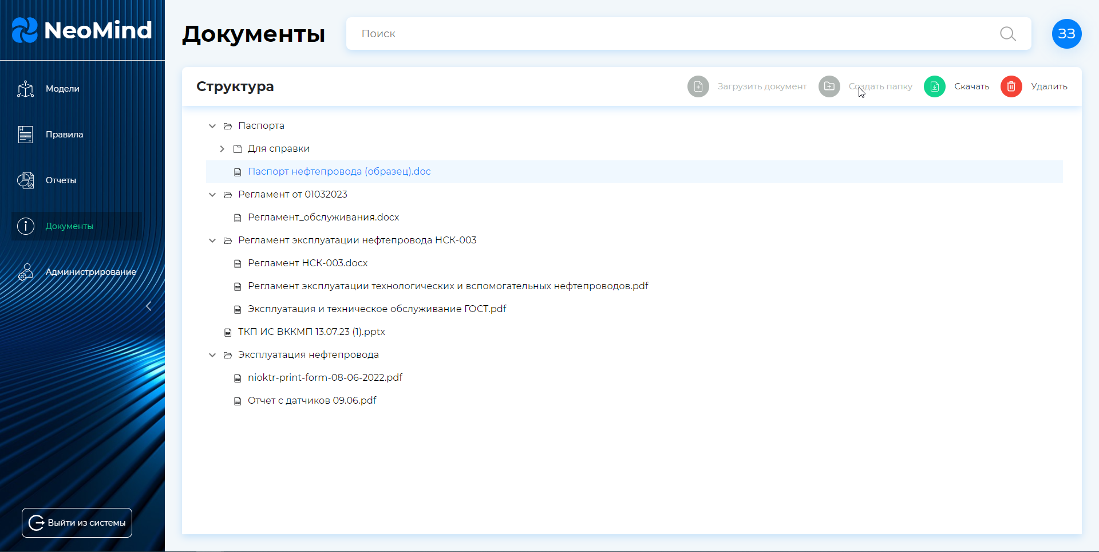Click the Скачать label
This screenshot has height=552, width=1099.
coord(971,86)
